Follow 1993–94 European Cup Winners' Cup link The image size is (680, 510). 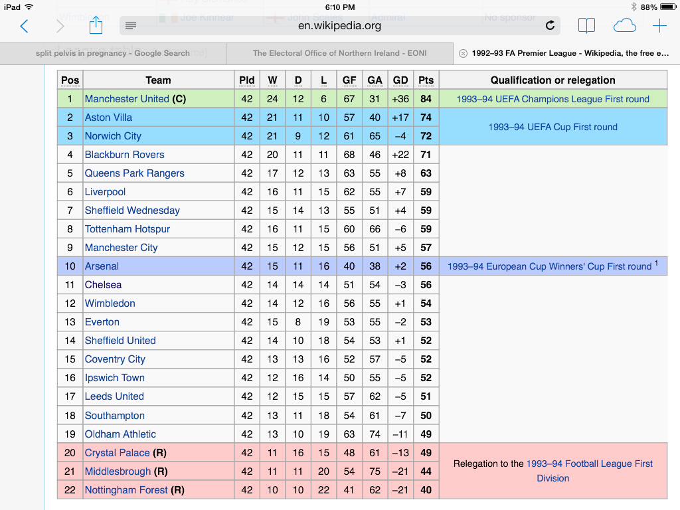(549, 266)
